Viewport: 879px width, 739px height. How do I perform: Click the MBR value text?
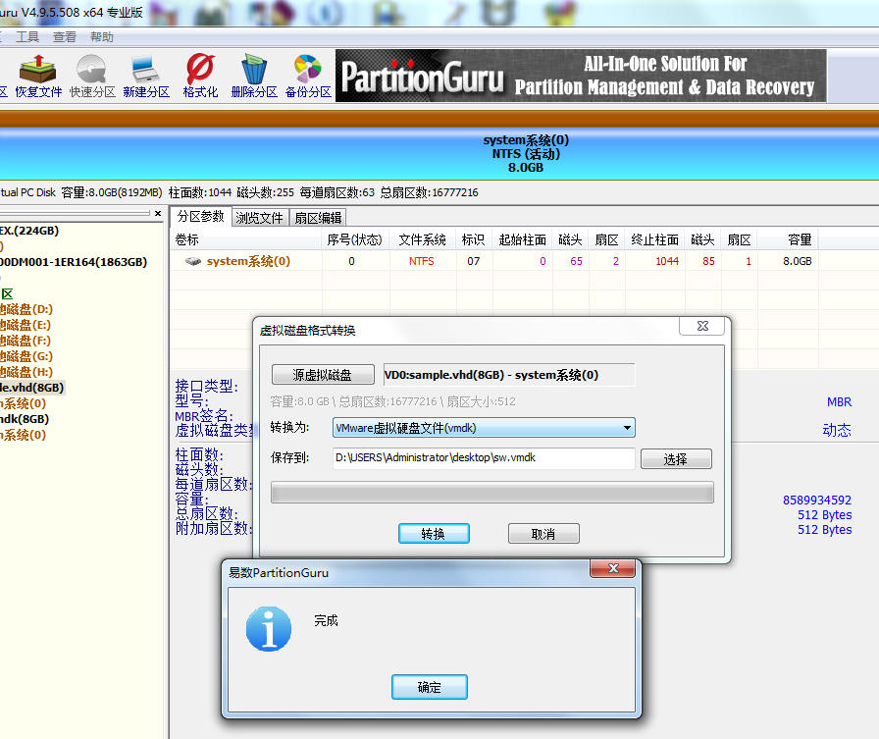point(839,402)
